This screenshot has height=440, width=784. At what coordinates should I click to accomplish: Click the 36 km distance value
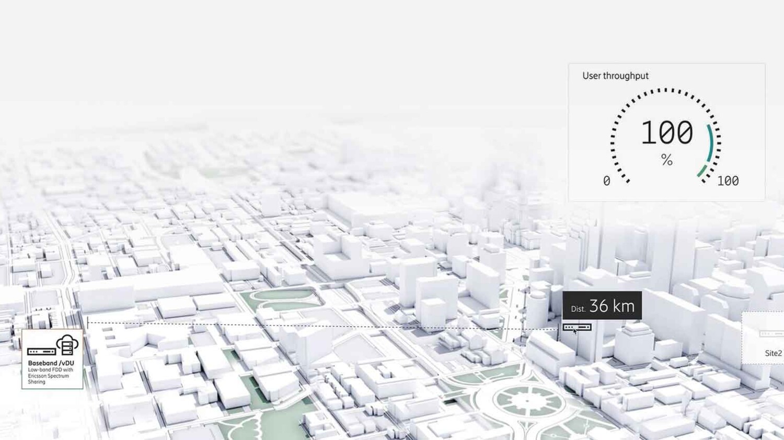(612, 306)
